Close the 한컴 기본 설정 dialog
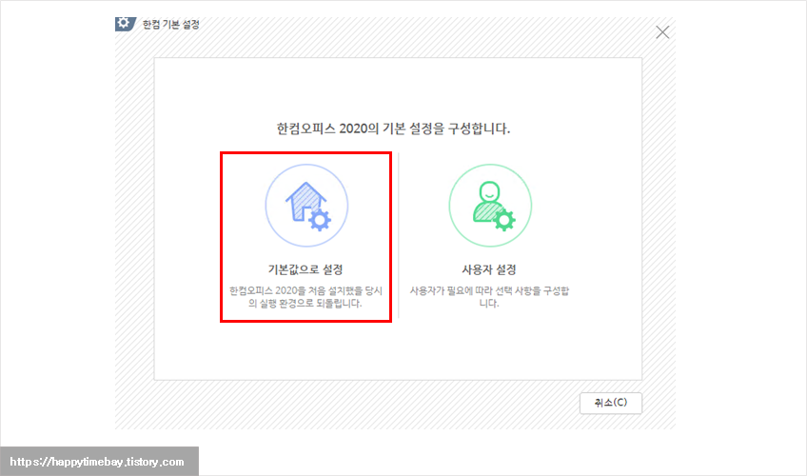Image resolution: width=807 pixels, height=476 pixels. [662, 32]
